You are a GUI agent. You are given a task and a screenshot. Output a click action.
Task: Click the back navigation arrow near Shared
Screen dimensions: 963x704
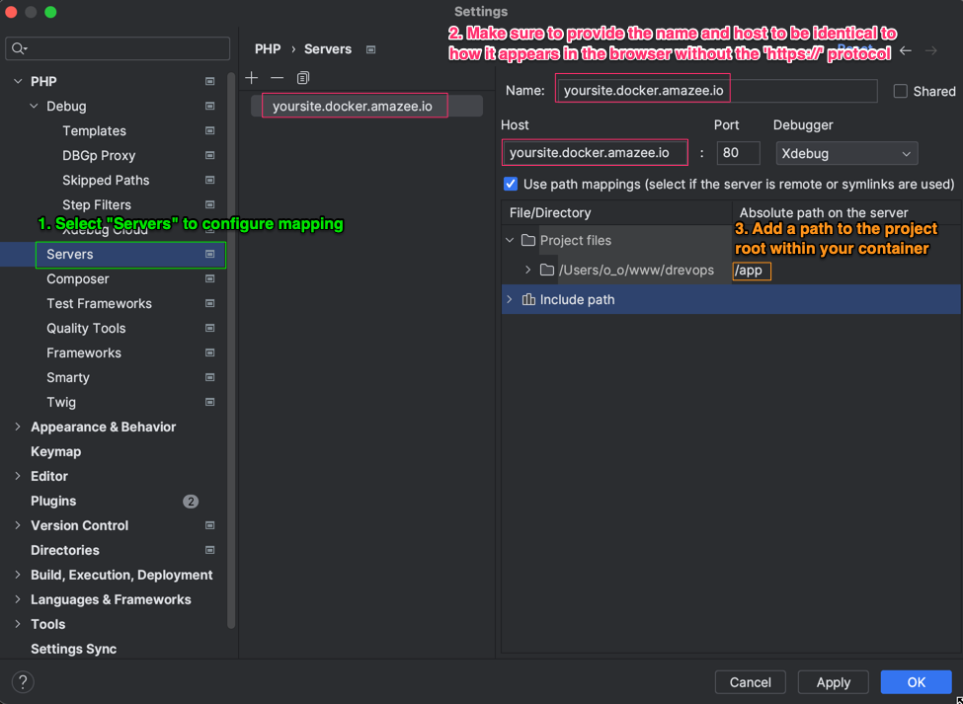tap(905, 48)
